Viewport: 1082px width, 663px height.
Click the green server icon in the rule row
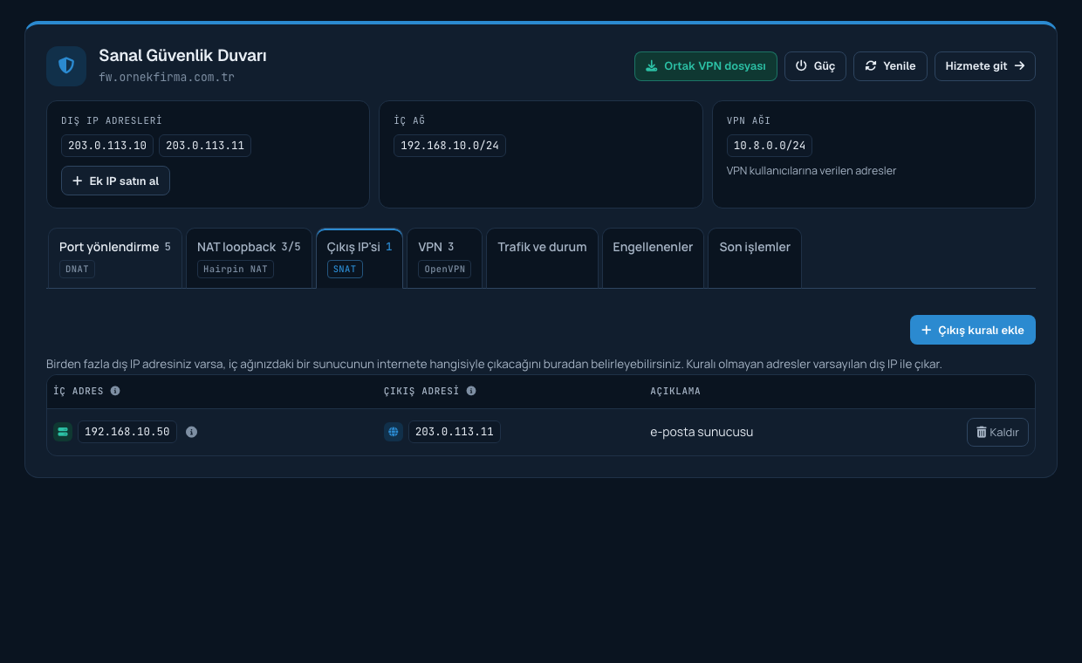[x=63, y=432]
